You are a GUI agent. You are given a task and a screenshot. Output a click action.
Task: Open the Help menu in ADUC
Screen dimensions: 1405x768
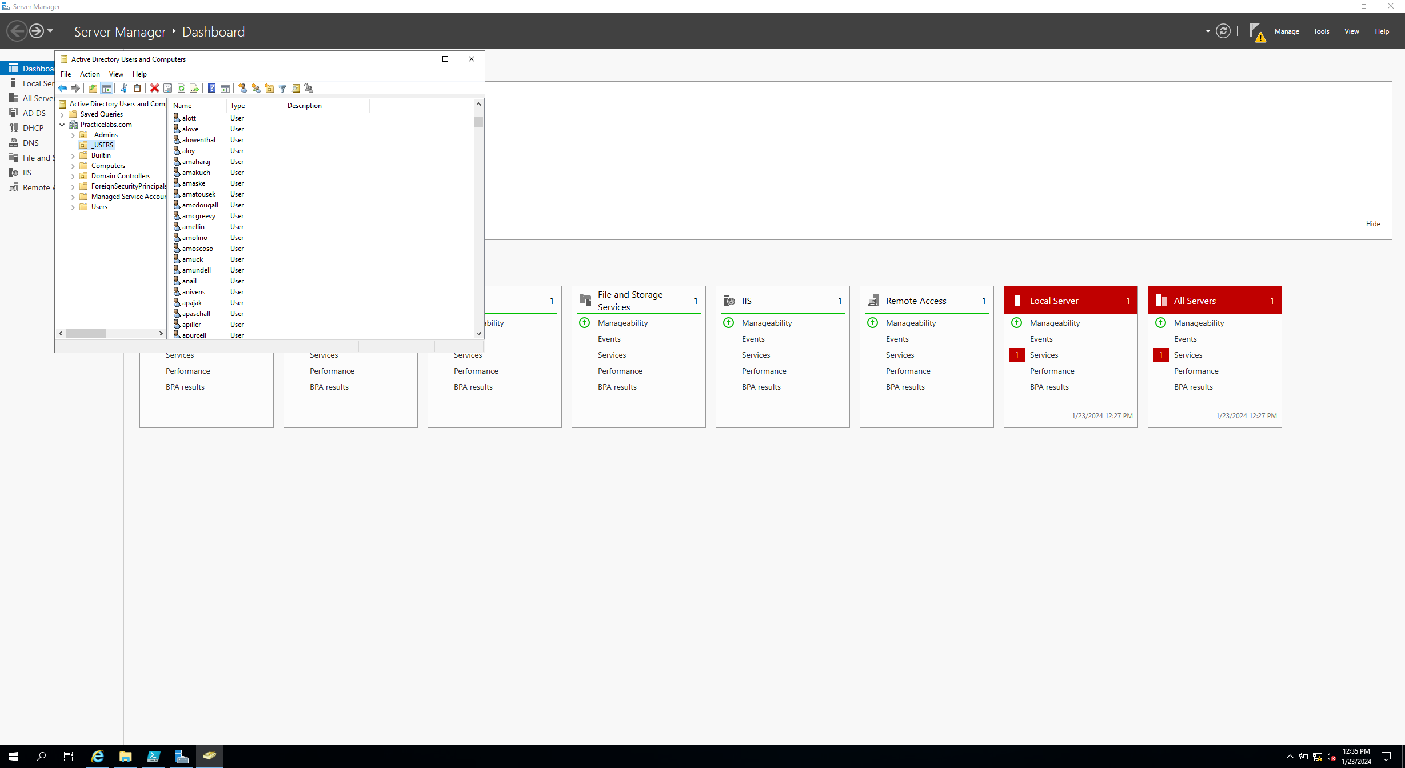(x=139, y=74)
